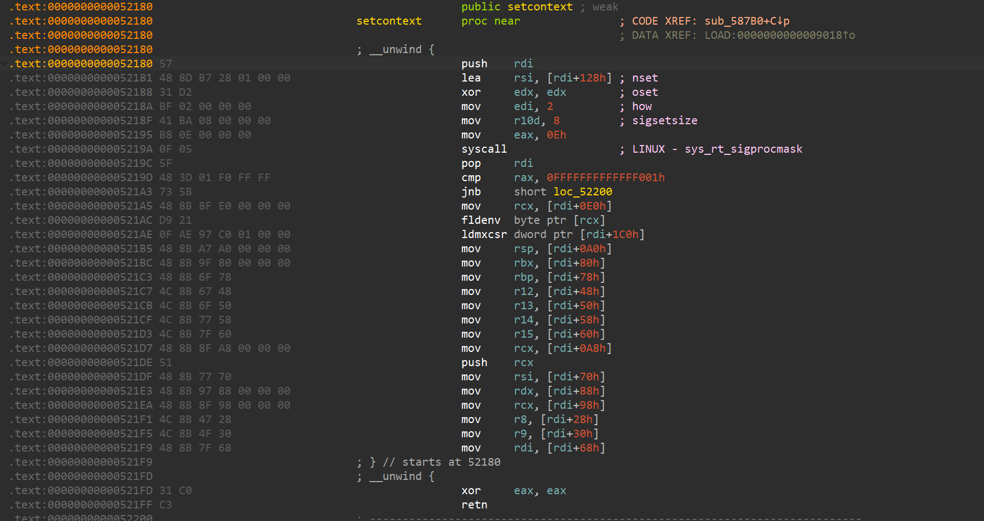Click the fldenv instruction mnemonic
This screenshot has height=521, width=984.
click(481, 220)
